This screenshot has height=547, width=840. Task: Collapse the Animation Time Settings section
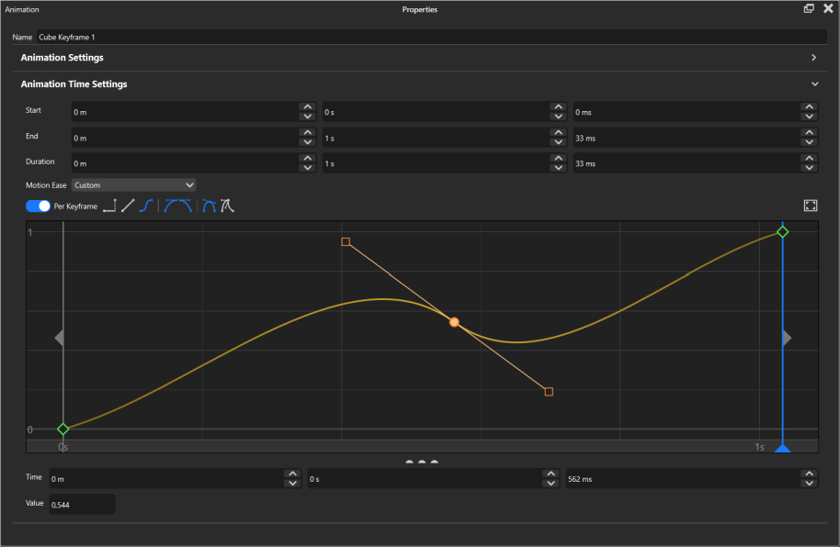[x=813, y=84]
